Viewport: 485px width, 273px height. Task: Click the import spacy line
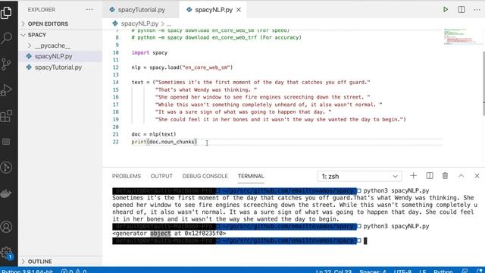[149, 52]
